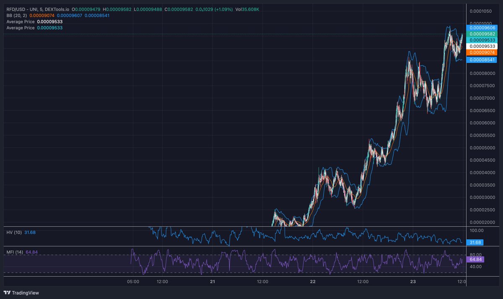Click the 22 date label on time axis

click(x=313, y=282)
